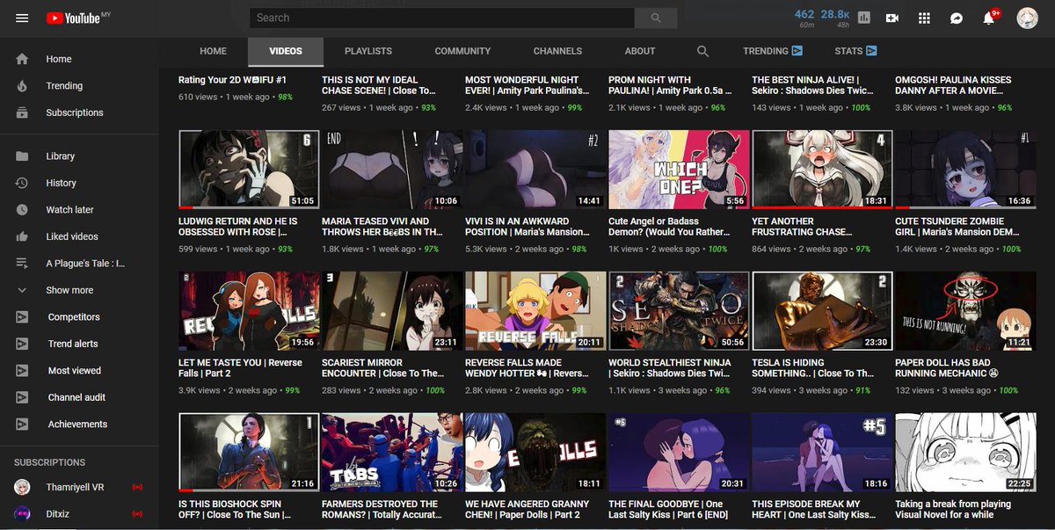Screen dimensions: 1055x530
Task: Click the search magnifier button
Action: click(656, 18)
